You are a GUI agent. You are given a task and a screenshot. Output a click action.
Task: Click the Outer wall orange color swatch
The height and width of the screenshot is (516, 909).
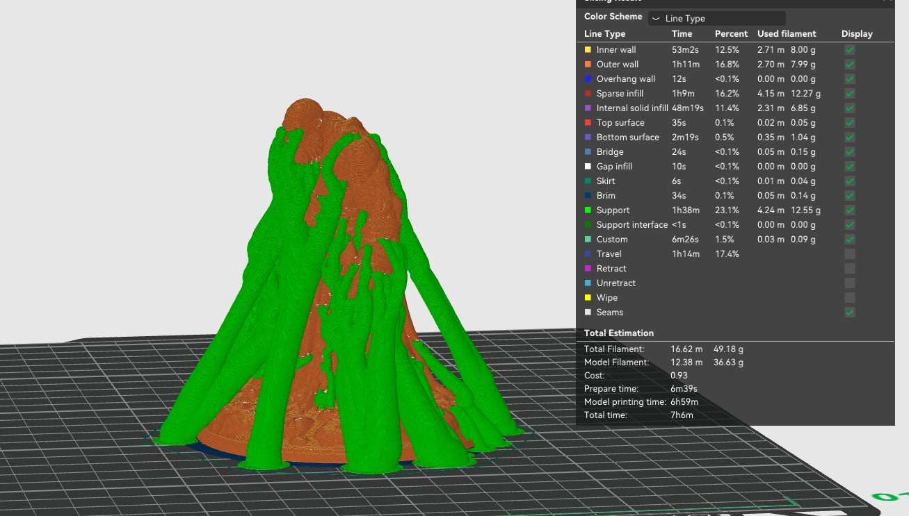(x=588, y=65)
